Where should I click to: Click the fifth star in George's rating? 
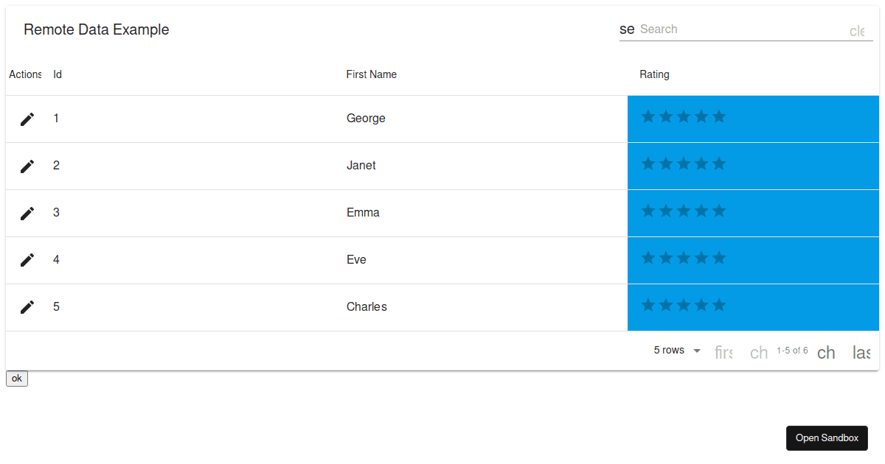pos(719,116)
